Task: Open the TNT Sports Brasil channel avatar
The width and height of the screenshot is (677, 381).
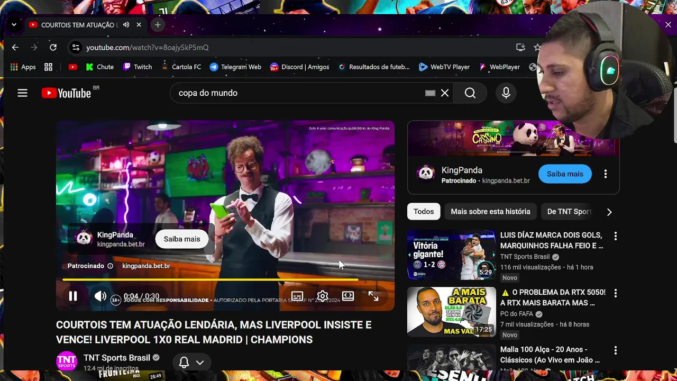Action: (67, 361)
